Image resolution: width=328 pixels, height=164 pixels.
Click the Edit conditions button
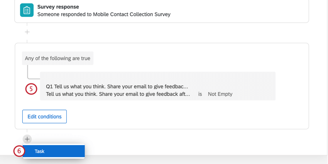[44, 117]
